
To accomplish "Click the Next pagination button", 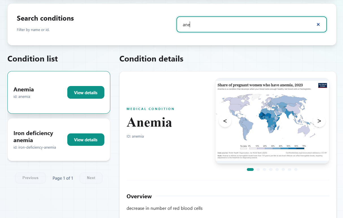I will click(91, 178).
